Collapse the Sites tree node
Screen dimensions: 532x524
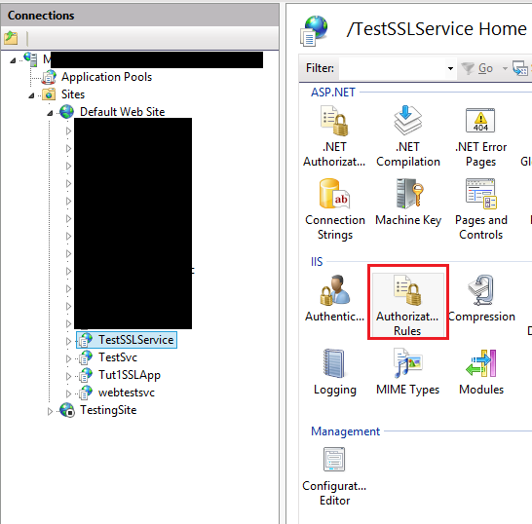tap(31, 95)
